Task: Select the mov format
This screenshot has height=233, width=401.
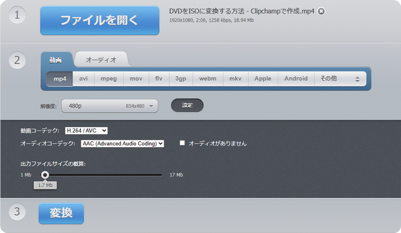Action: (x=136, y=78)
